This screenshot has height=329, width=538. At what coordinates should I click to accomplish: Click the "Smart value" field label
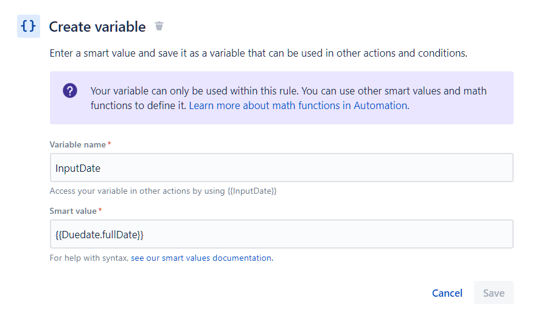tap(72, 211)
